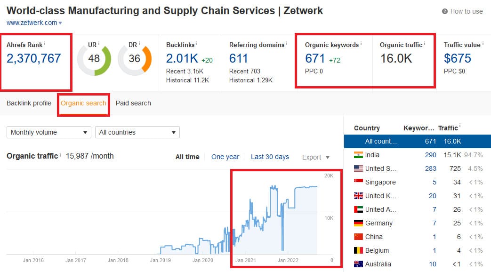
Task: Click the orange DR 36 gauge
Action: pos(135,59)
